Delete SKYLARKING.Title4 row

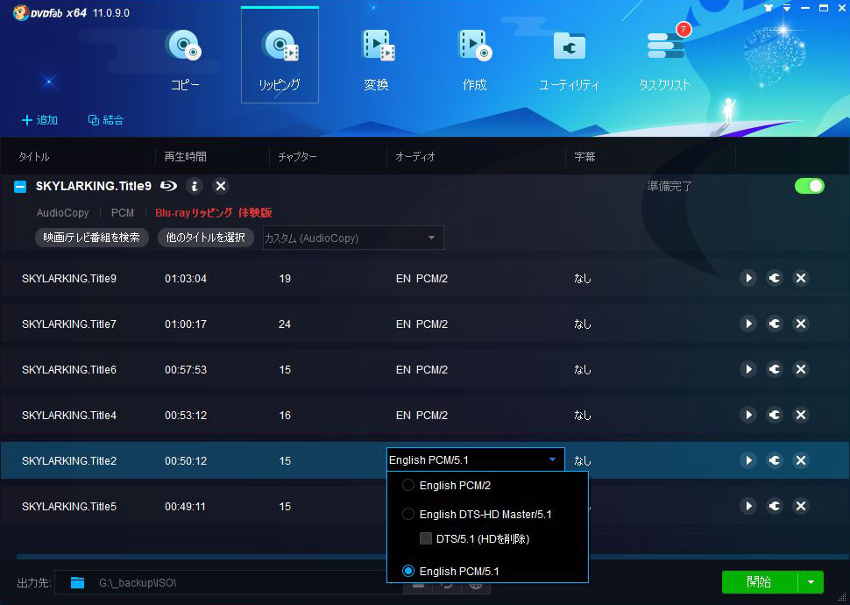[801, 415]
